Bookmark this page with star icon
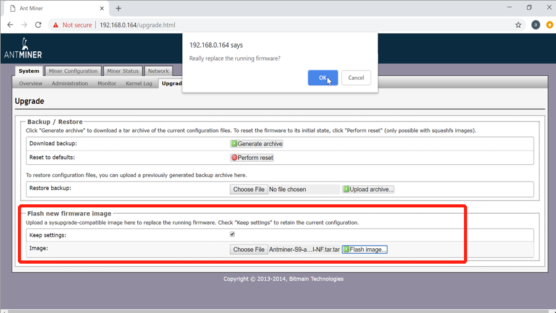 (x=518, y=25)
